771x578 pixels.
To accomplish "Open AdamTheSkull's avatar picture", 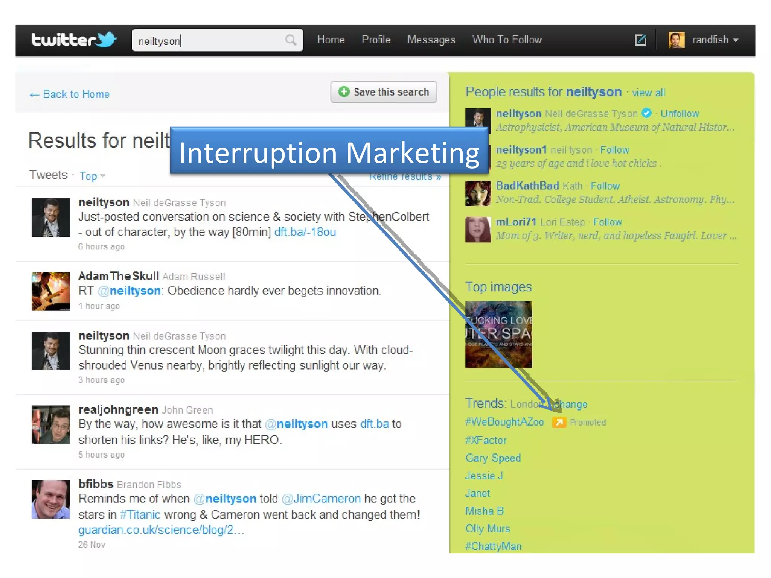I will 51,291.
